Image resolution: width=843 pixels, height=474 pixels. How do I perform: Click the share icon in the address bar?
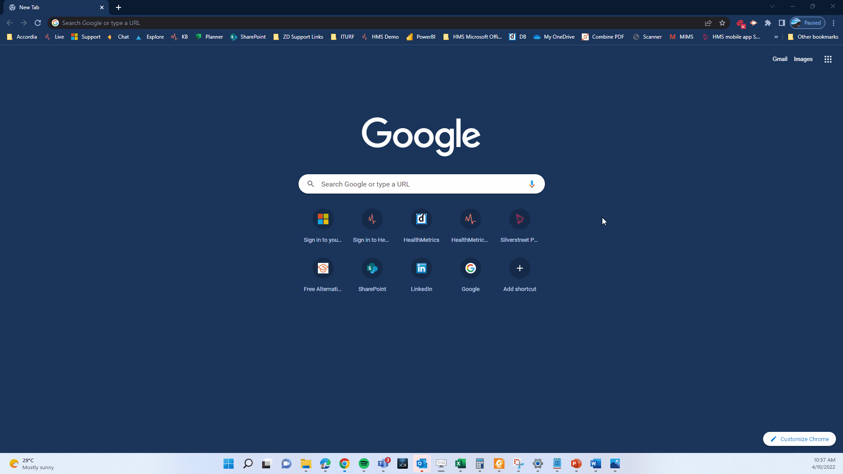pyautogui.click(x=708, y=22)
